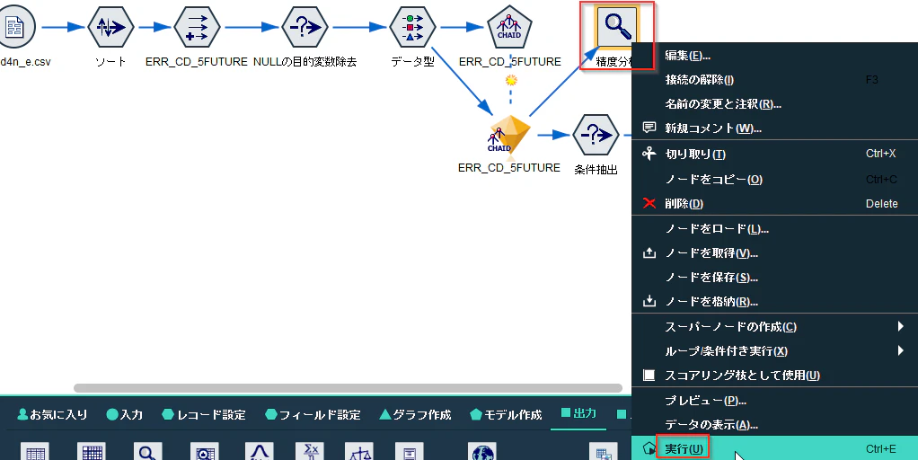Open the モデル作成 palette tab
918x460 pixels.
click(x=506, y=414)
